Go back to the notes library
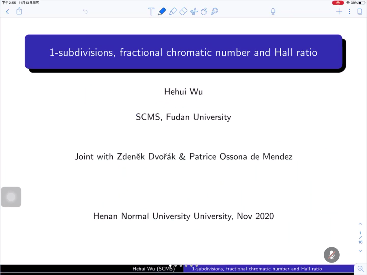367x275 pixels. coord(8,12)
